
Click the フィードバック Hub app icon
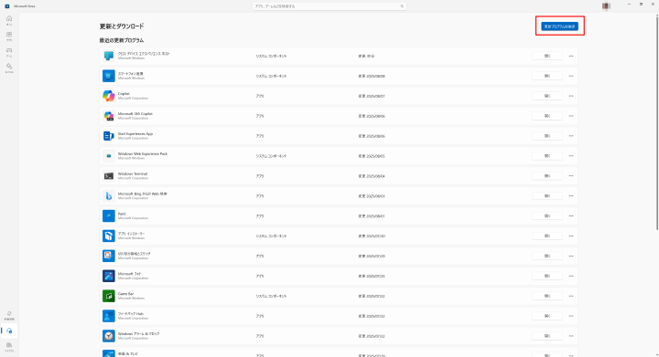pyautogui.click(x=108, y=316)
